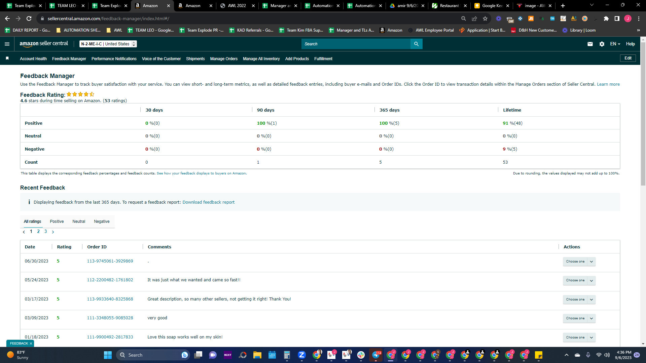The height and width of the screenshot is (363, 646).
Task: Open Calculator from the taskbar
Action: tap(287, 355)
